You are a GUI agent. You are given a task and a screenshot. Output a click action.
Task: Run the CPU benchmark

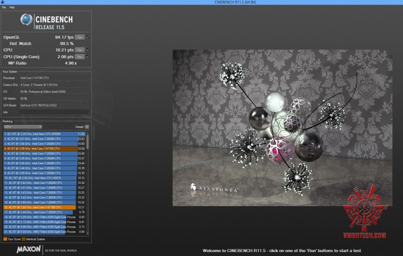coord(79,50)
